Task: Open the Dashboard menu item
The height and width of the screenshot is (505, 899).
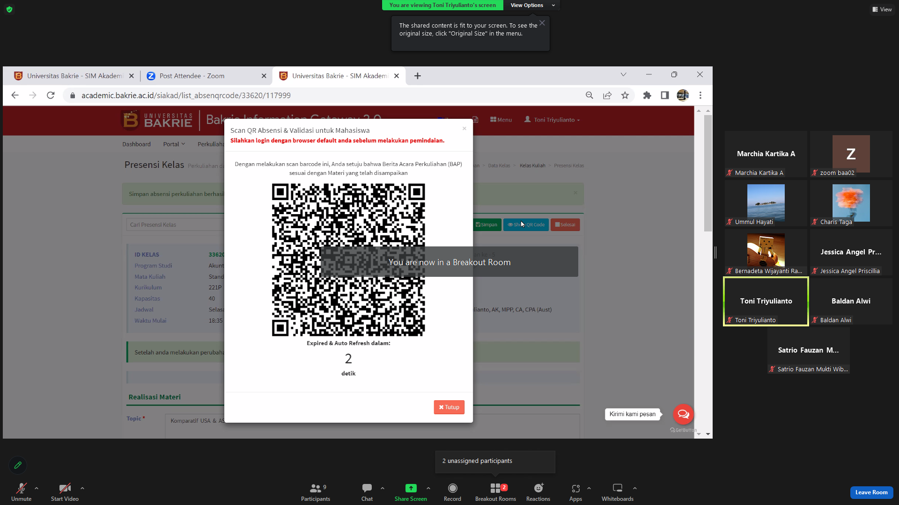Action: (137, 144)
